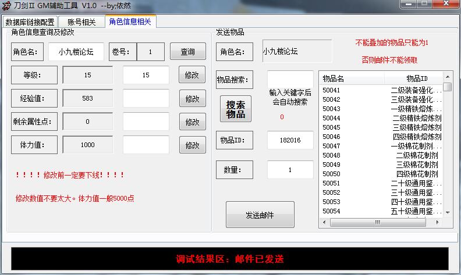This screenshot has height=275, width=461.
Task: Click the 查询 button
Action: click(188, 52)
